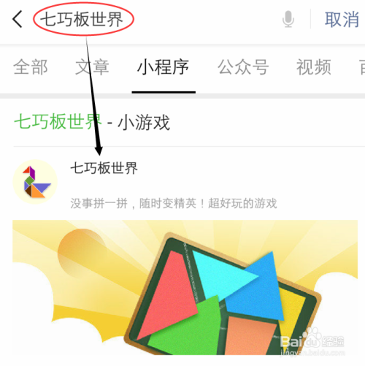
Task: Open the 公众号 tab
Action: (243, 67)
